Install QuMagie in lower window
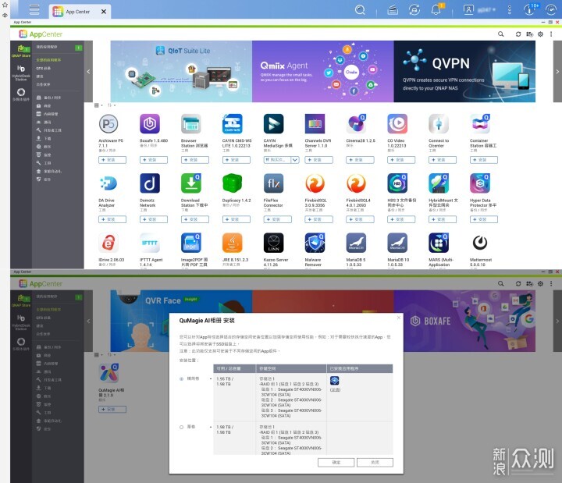Viewport: 562px width, 483px height. coord(112,409)
